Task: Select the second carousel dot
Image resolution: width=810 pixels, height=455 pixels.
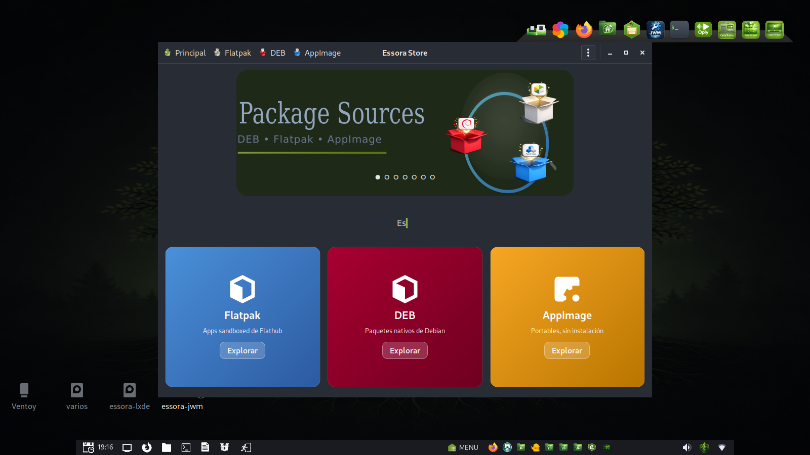Action: click(x=387, y=177)
